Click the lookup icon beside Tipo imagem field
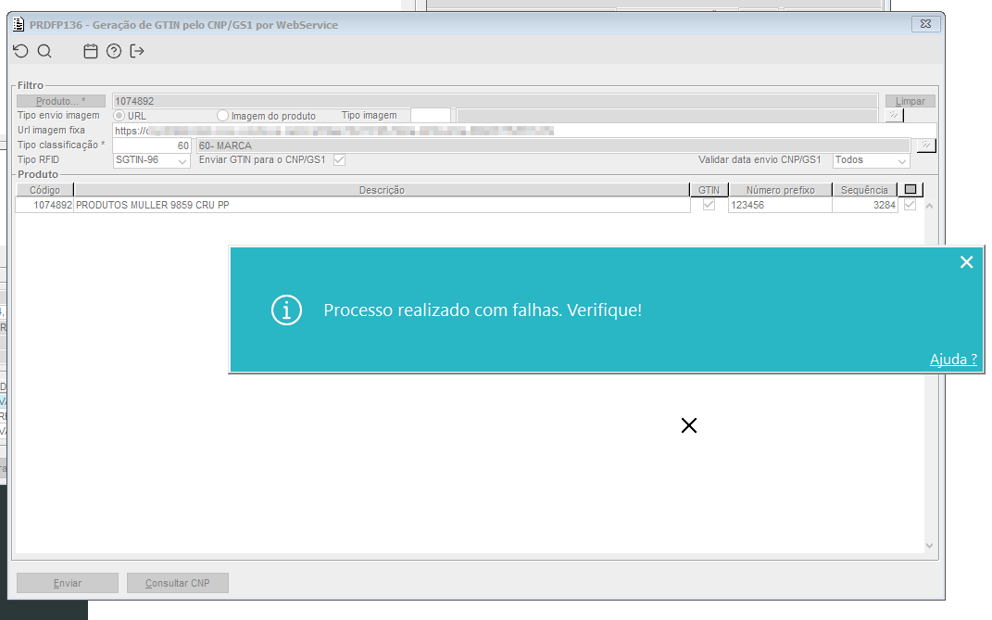Viewport: 992px width, 620px height. tap(893, 115)
